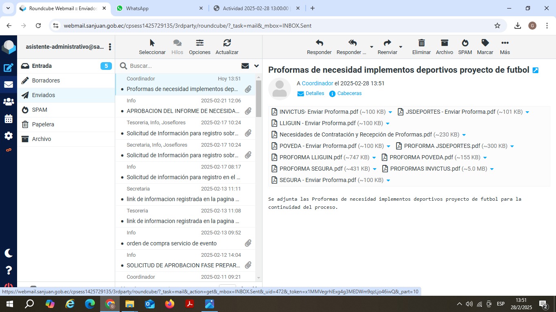Open Contacts icon in left sidebar
Screen dimensions: 556x312
click(x=9, y=102)
